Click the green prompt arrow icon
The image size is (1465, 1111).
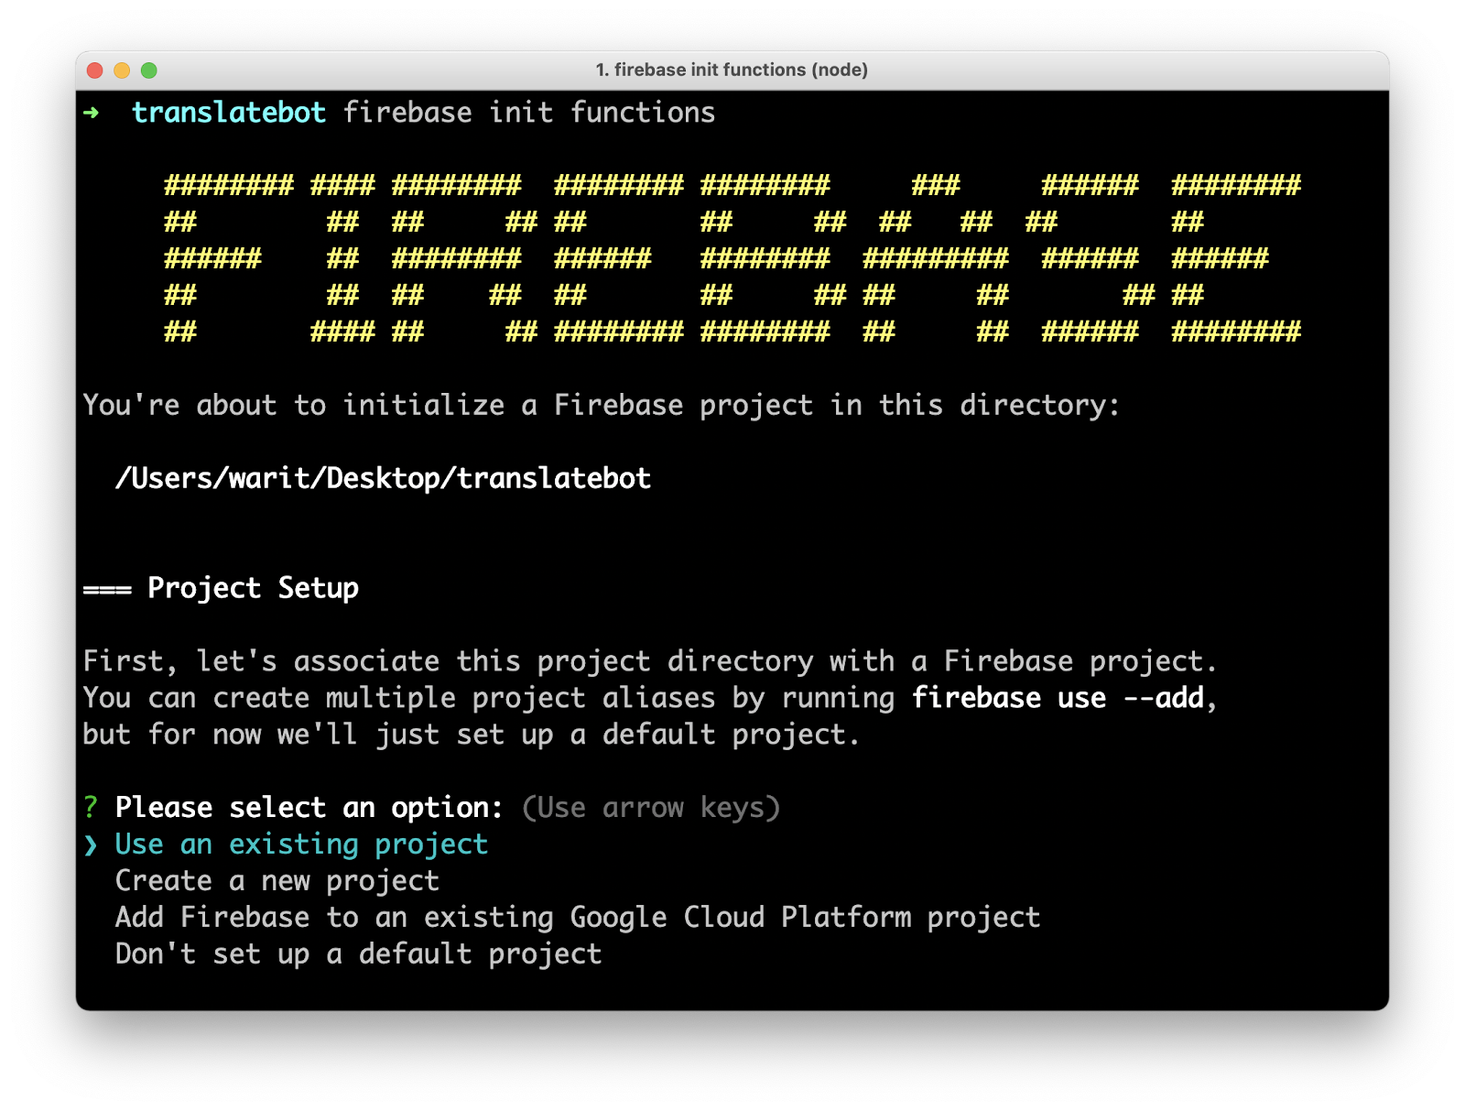coord(91,113)
